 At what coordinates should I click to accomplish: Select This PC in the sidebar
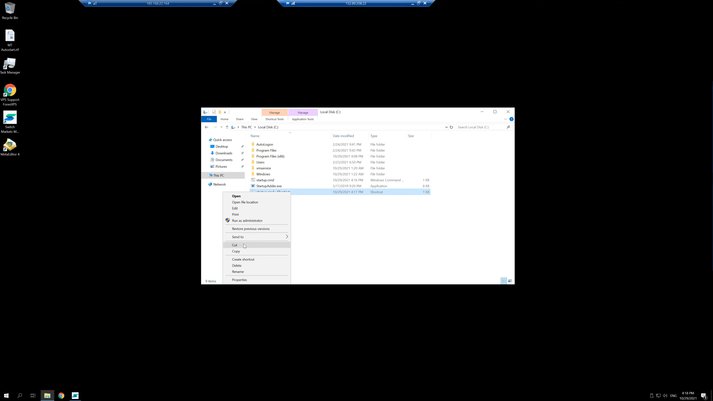point(218,175)
